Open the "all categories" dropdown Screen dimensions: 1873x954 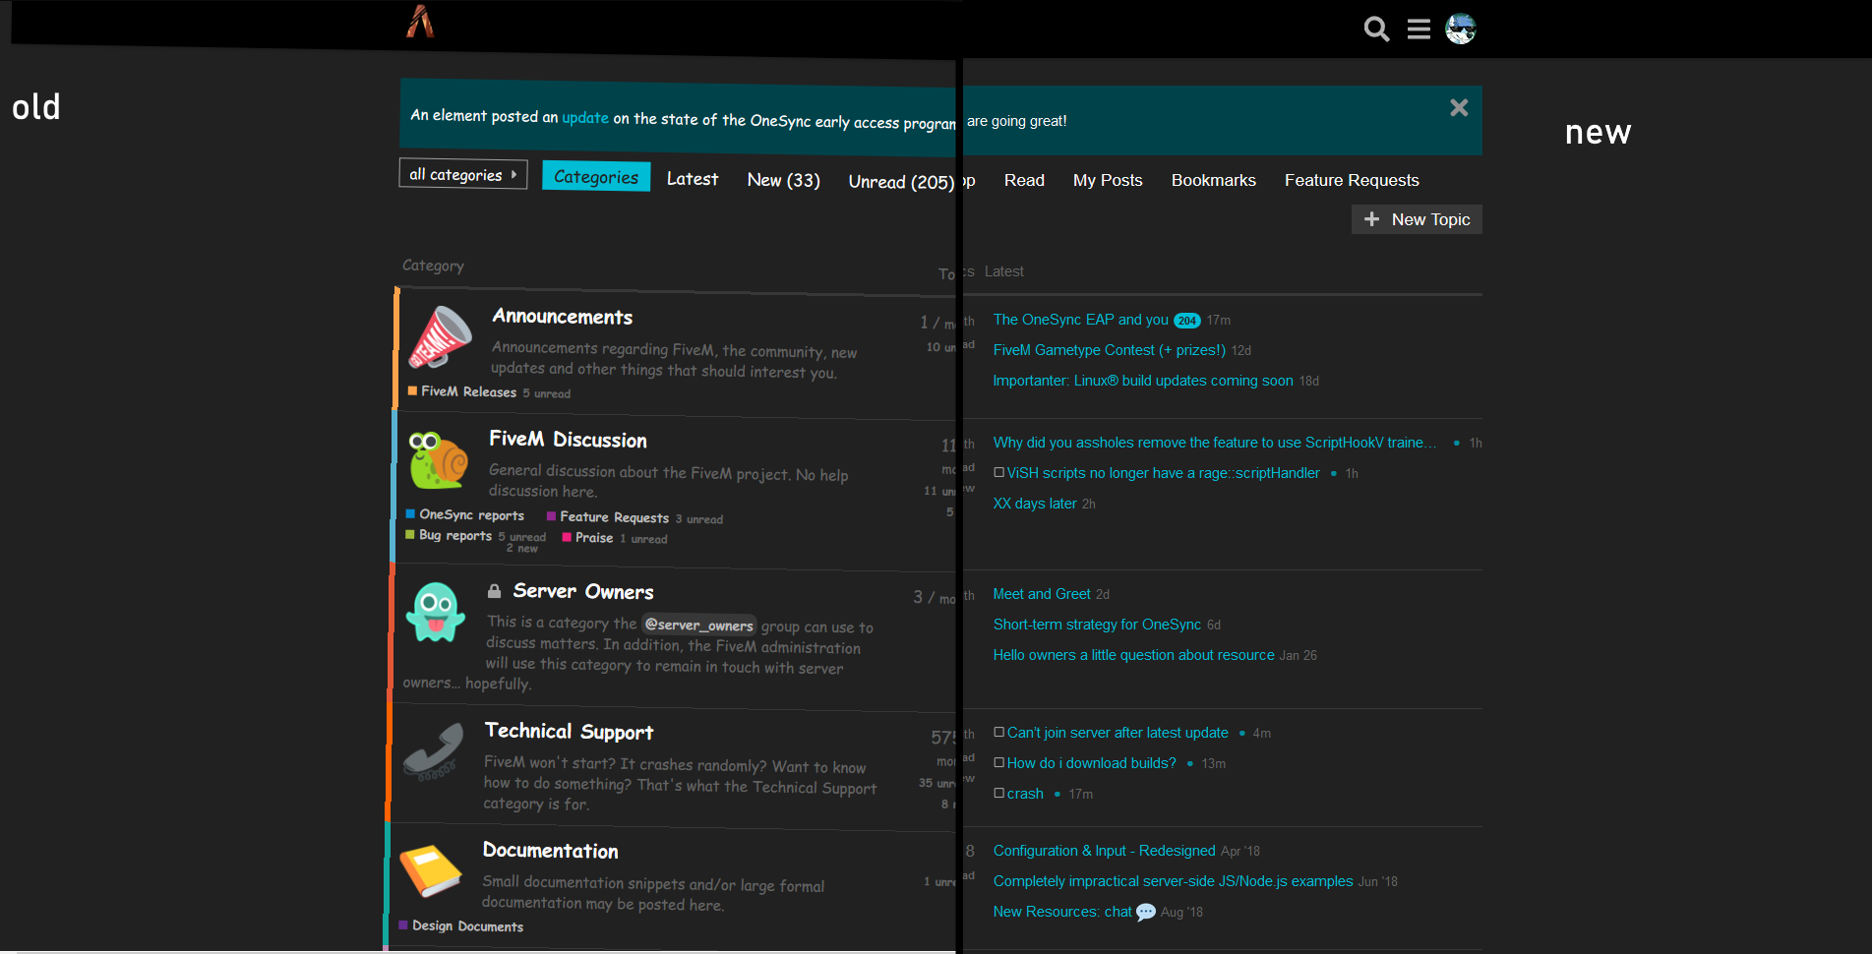click(x=462, y=174)
